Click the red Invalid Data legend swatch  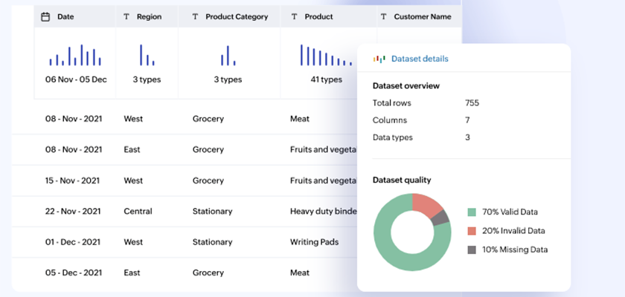472,231
